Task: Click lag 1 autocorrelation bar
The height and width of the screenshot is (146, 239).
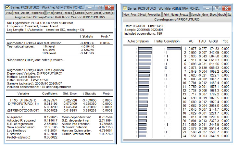Action: click(x=145, y=49)
